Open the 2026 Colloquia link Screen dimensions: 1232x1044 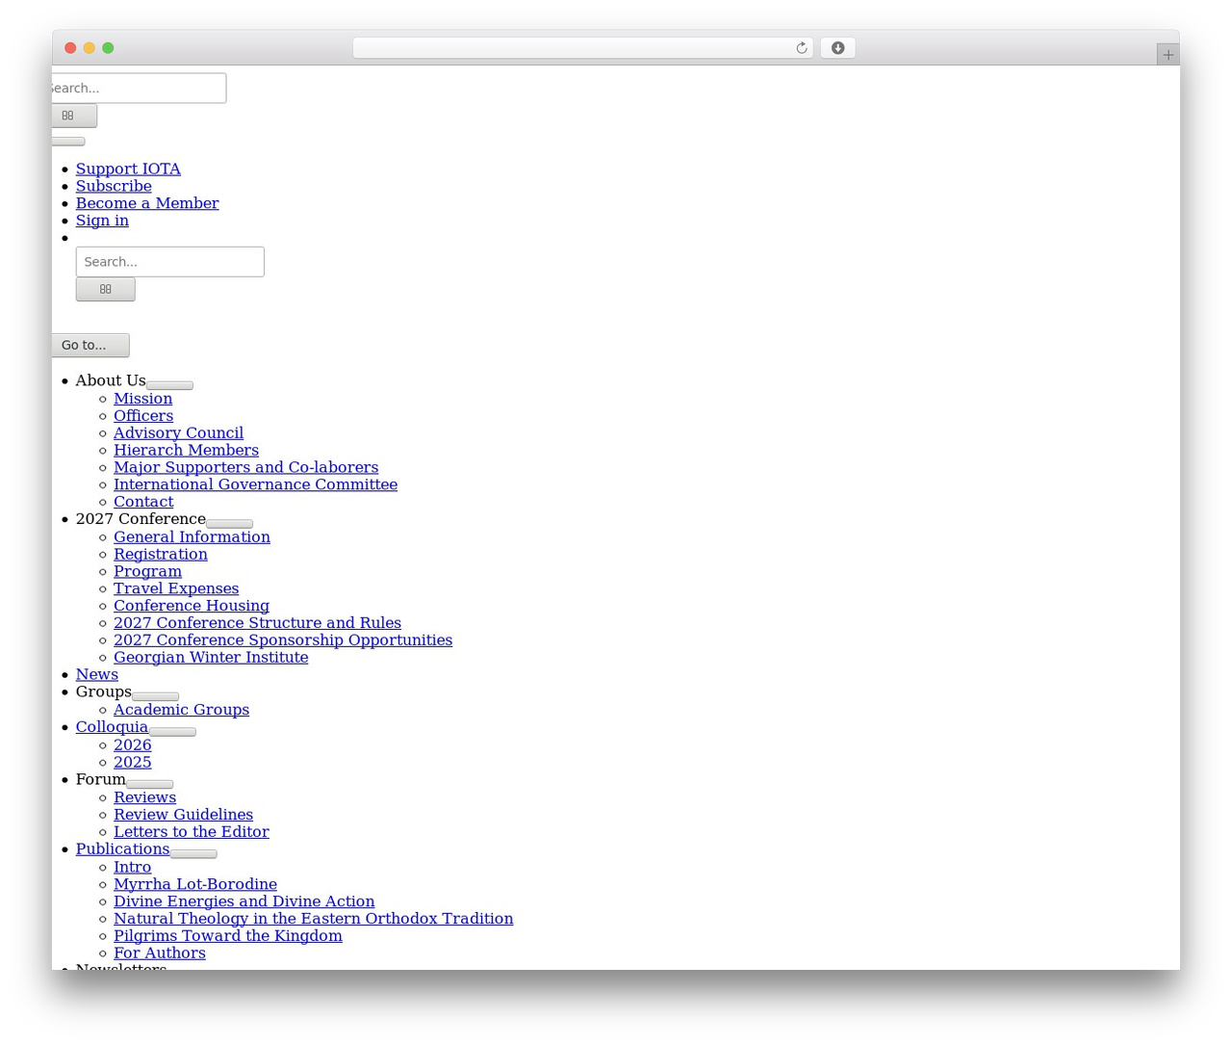tap(132, 745)
